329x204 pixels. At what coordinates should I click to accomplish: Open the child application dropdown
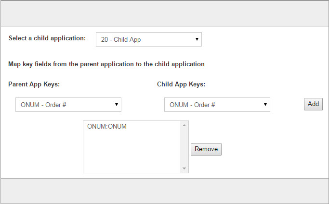click(x=149, y=39)
